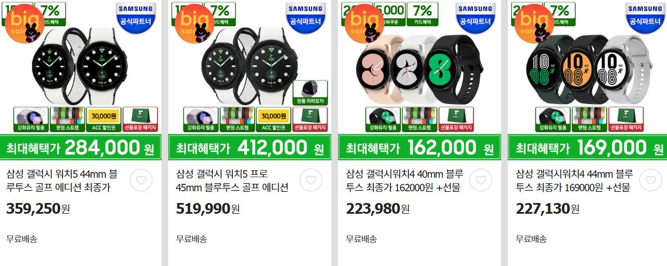Click the 30,000원 ACC 할인권 icon on first product
The height and width of the screenshot is (266, 667).
point(104,119)
